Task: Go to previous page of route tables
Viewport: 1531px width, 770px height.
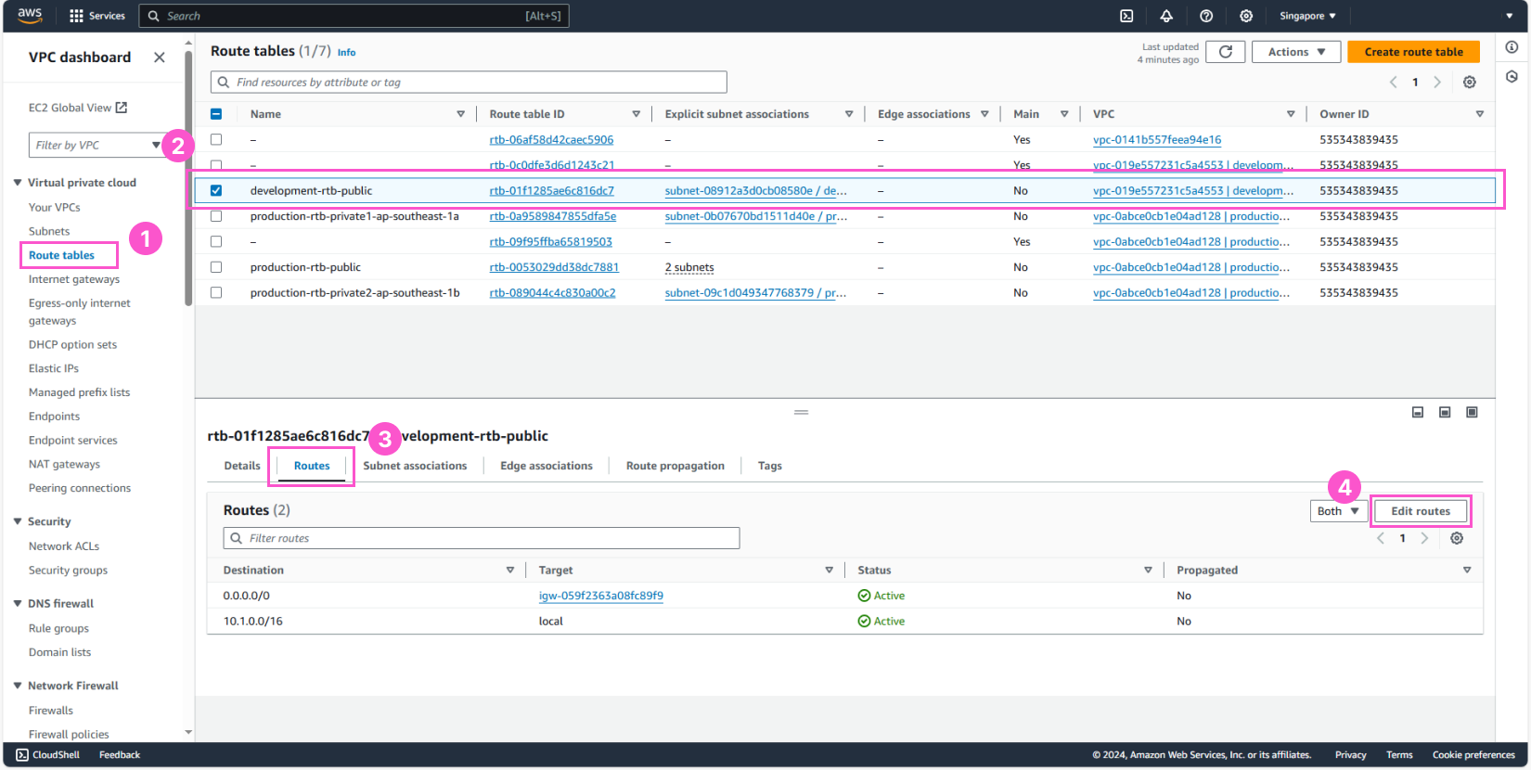Action: click(x=1394, y=83)
